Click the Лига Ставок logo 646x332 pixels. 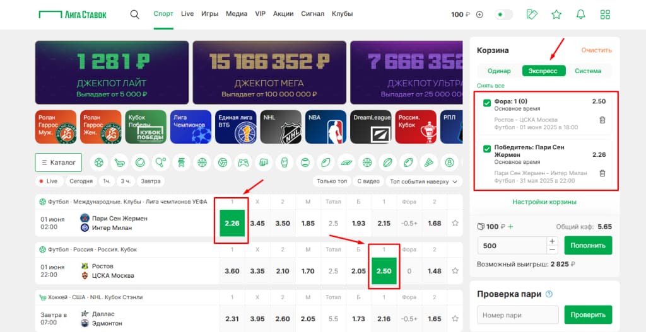pyautogui.click(x=73, y=14)
